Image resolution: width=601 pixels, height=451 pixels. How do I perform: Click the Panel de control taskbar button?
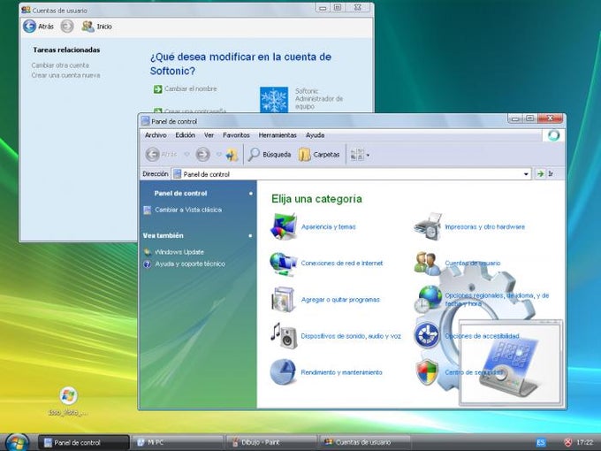(84, 442)
